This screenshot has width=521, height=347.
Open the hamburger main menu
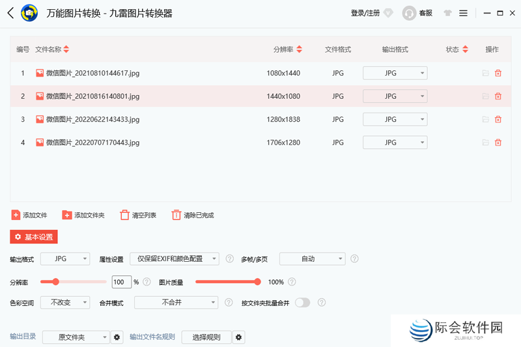point(463,13)
